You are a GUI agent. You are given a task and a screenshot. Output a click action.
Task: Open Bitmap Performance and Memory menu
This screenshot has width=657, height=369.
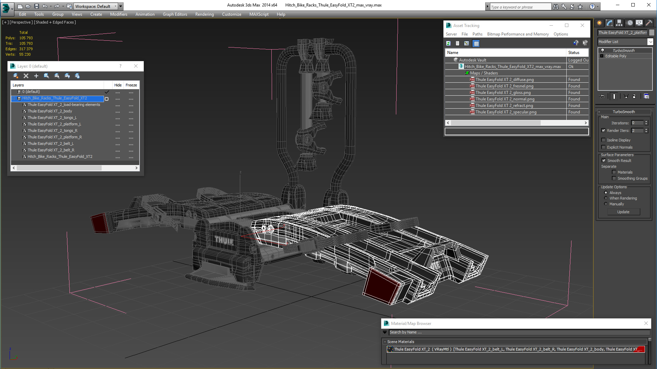(x=518, y=34)
